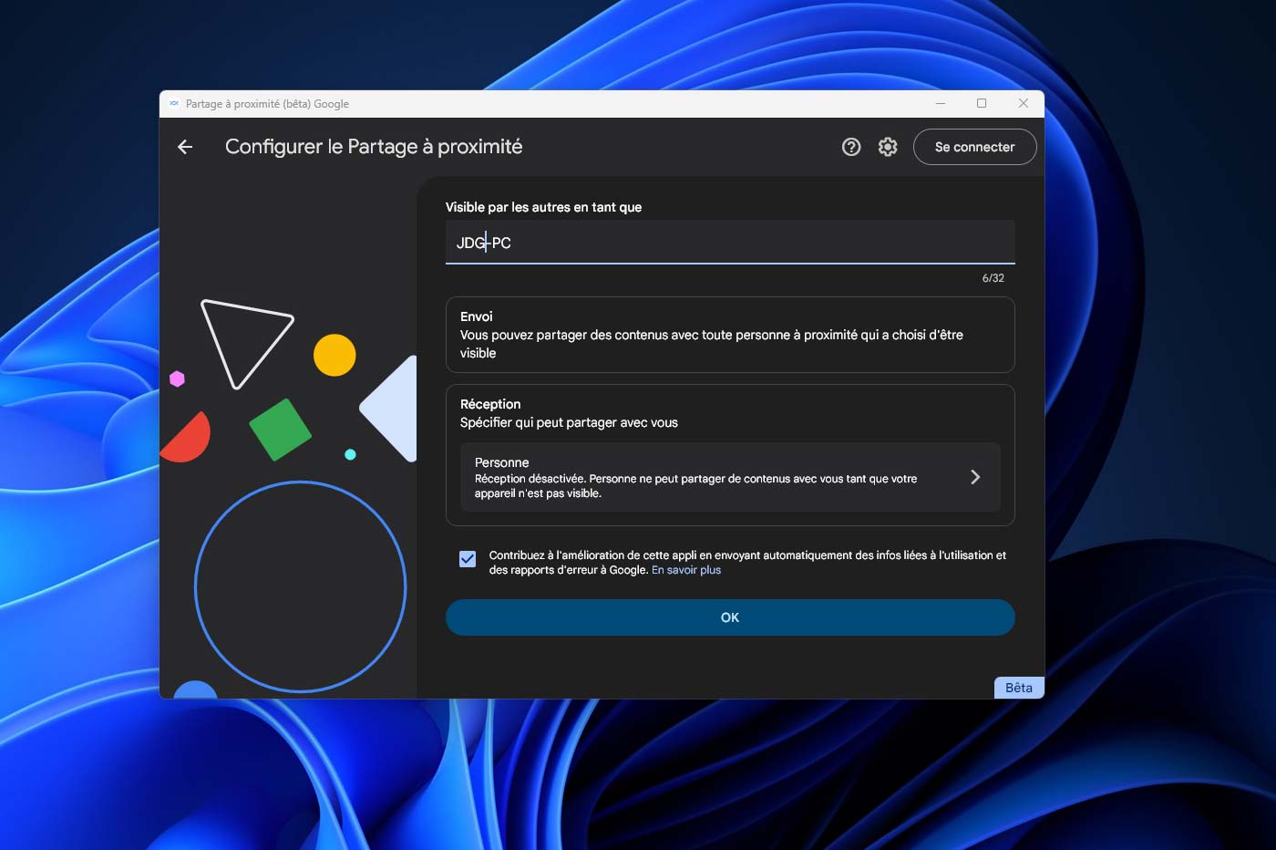Go back with the left arrow icon
Screen dimensions: 1276x850
pos(185,147)
